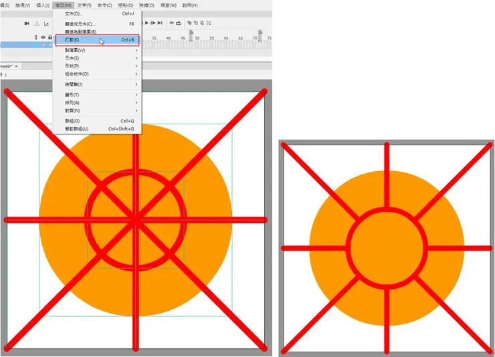Choose 轉換為點陣圖(B) convert to bitmap

tap(97, 32)
